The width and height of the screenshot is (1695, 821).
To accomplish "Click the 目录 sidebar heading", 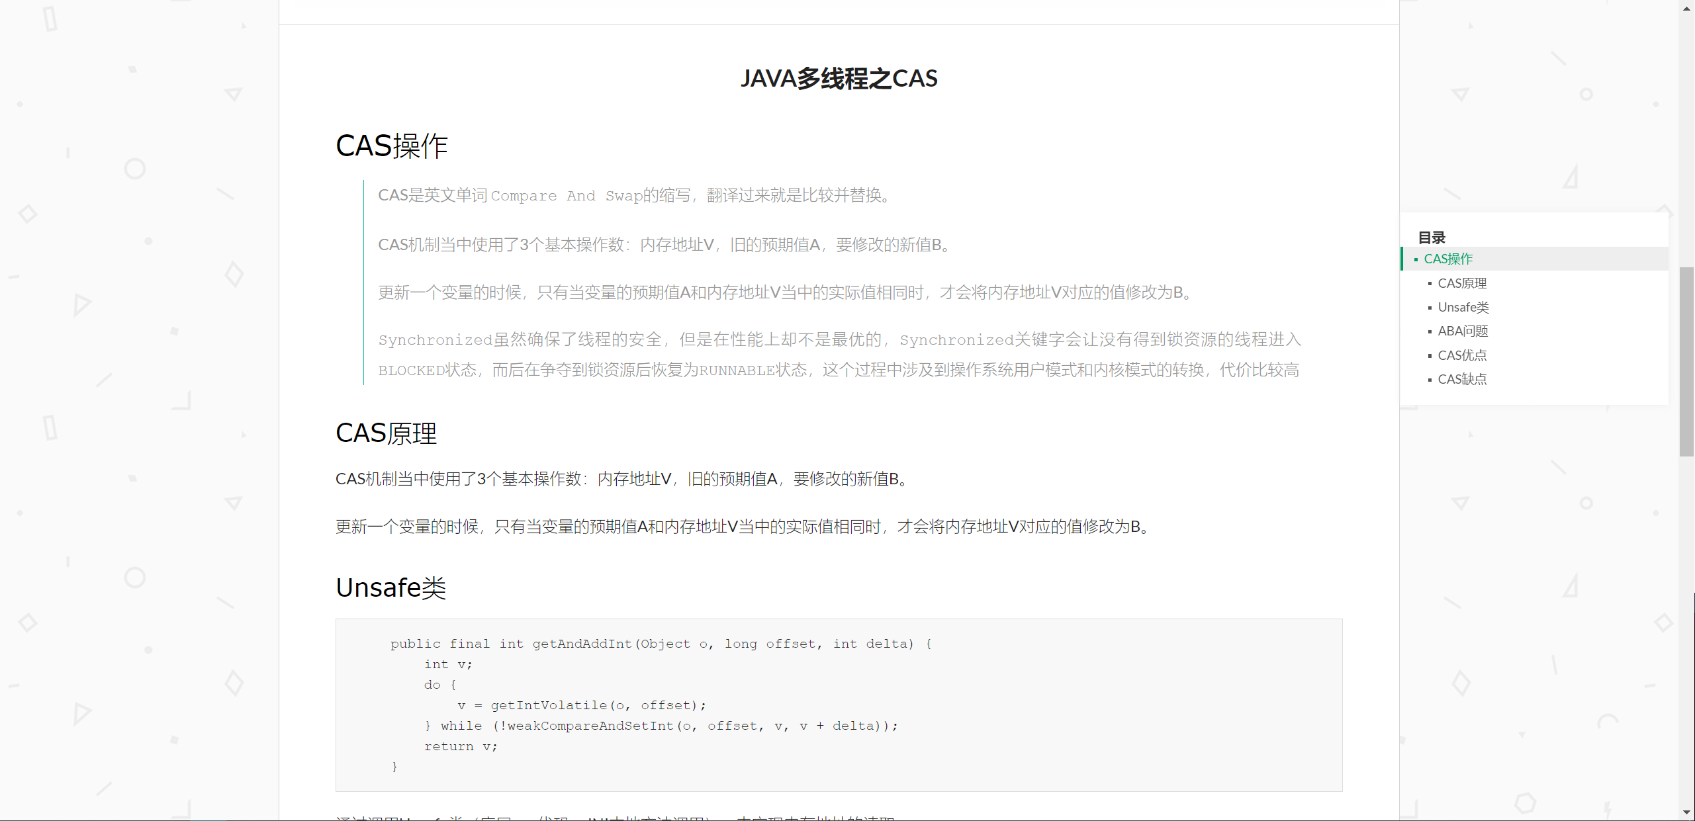I will tap(1432, 238).
